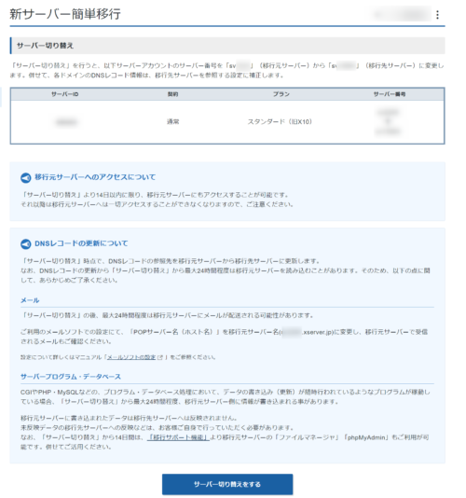Click megaphone icon beside DNSレコードの更新について
This screenshot has width=466, height=498.
pyautogui.click(x=26, y=244)
